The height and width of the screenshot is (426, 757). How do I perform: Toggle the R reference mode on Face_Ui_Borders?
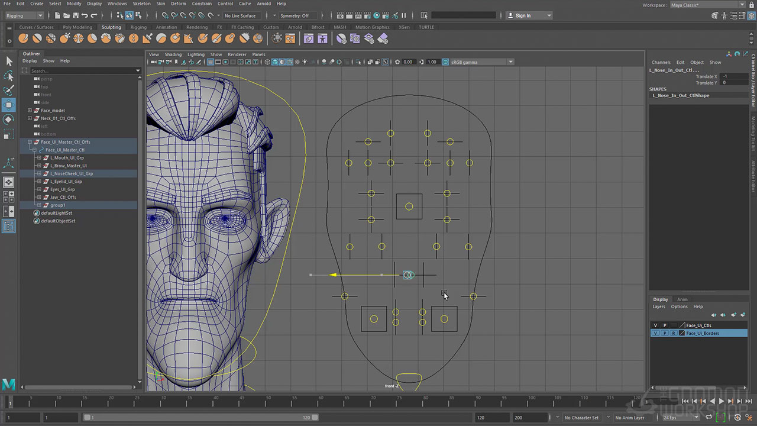point(673,333)
